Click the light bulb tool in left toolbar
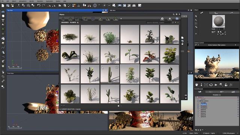This screenshot has height=135, width=240. 3,66
